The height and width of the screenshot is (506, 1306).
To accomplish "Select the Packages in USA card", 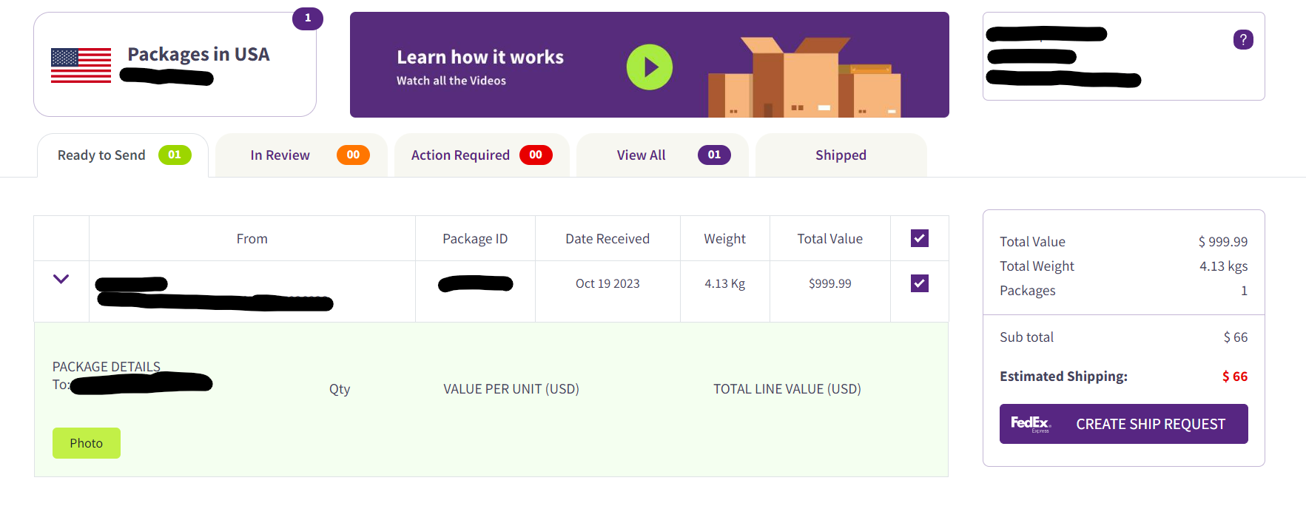I will point(175,64).
